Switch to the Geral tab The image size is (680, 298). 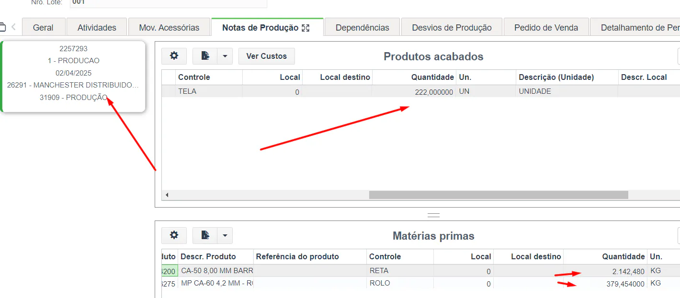(x=43, y=27)
